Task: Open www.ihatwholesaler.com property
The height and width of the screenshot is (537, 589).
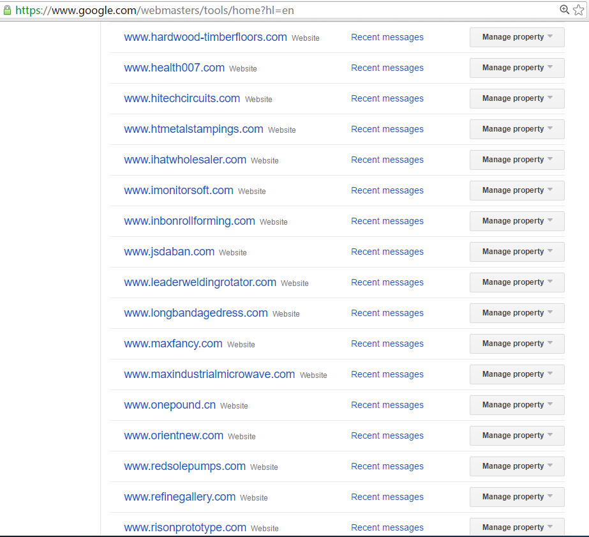Action: (185, 160)
